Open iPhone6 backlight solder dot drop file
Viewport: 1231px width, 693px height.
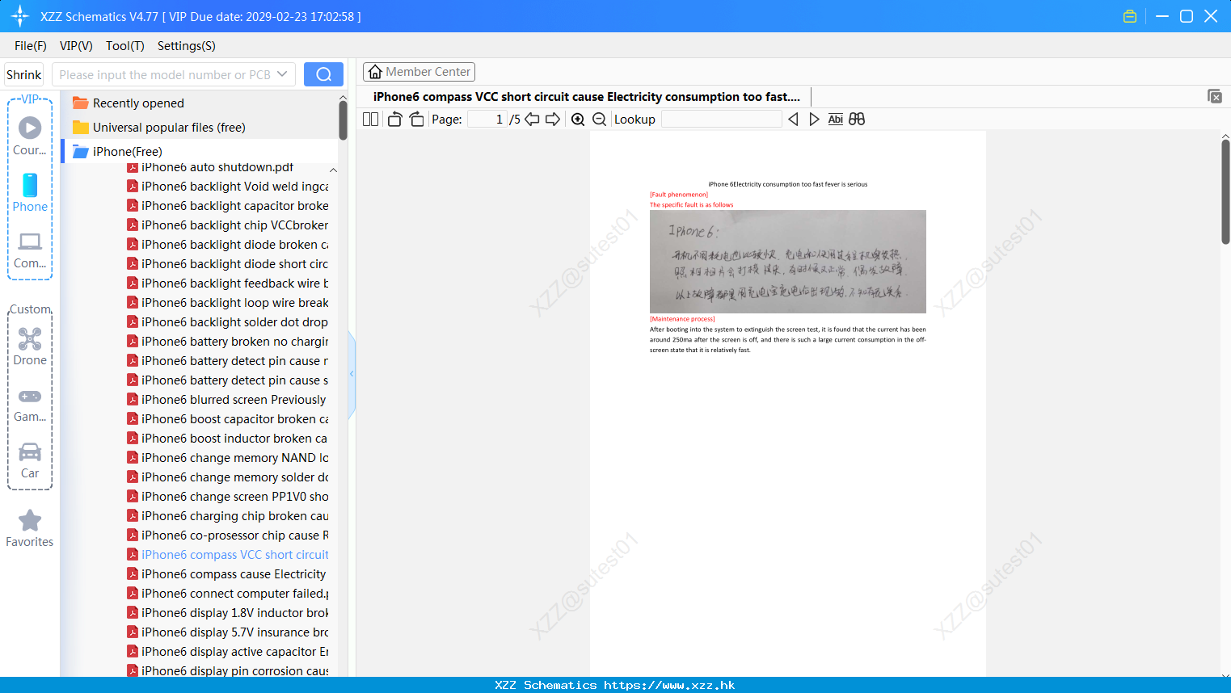click(228, 322)
